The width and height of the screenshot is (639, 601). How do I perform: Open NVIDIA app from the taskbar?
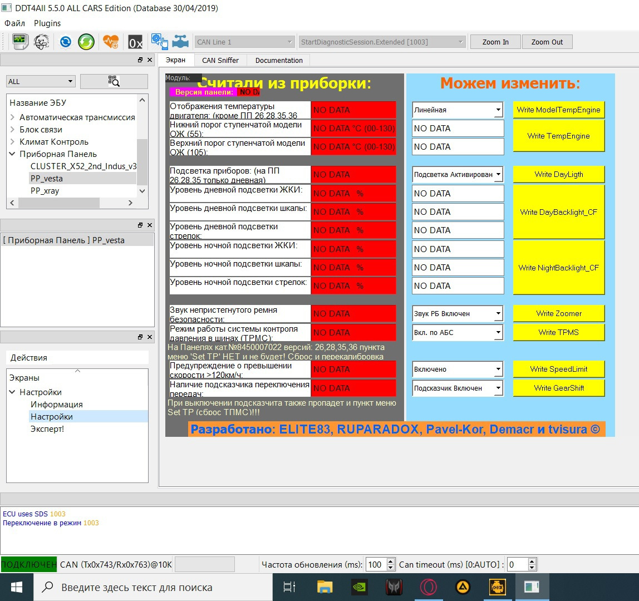[x=360, y=587]
